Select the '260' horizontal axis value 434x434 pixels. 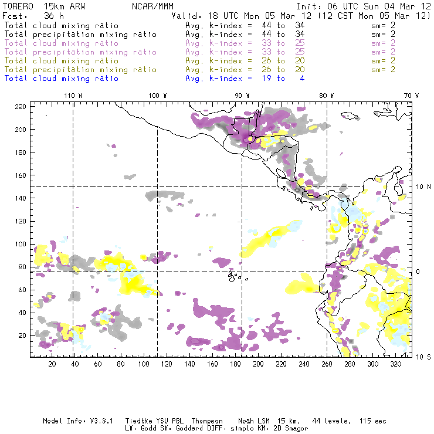327,364
